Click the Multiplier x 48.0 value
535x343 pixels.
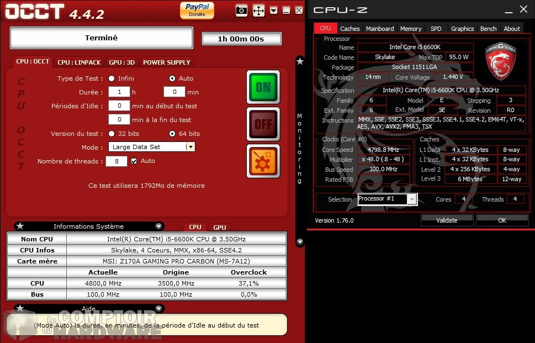[383, 160]
